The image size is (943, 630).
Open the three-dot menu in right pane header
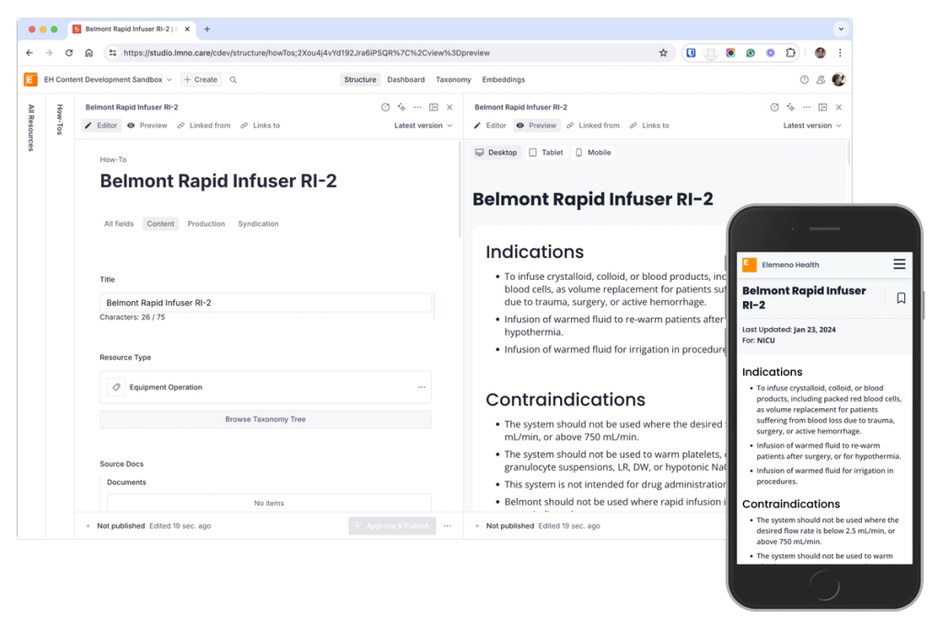[x=807, y=107]
